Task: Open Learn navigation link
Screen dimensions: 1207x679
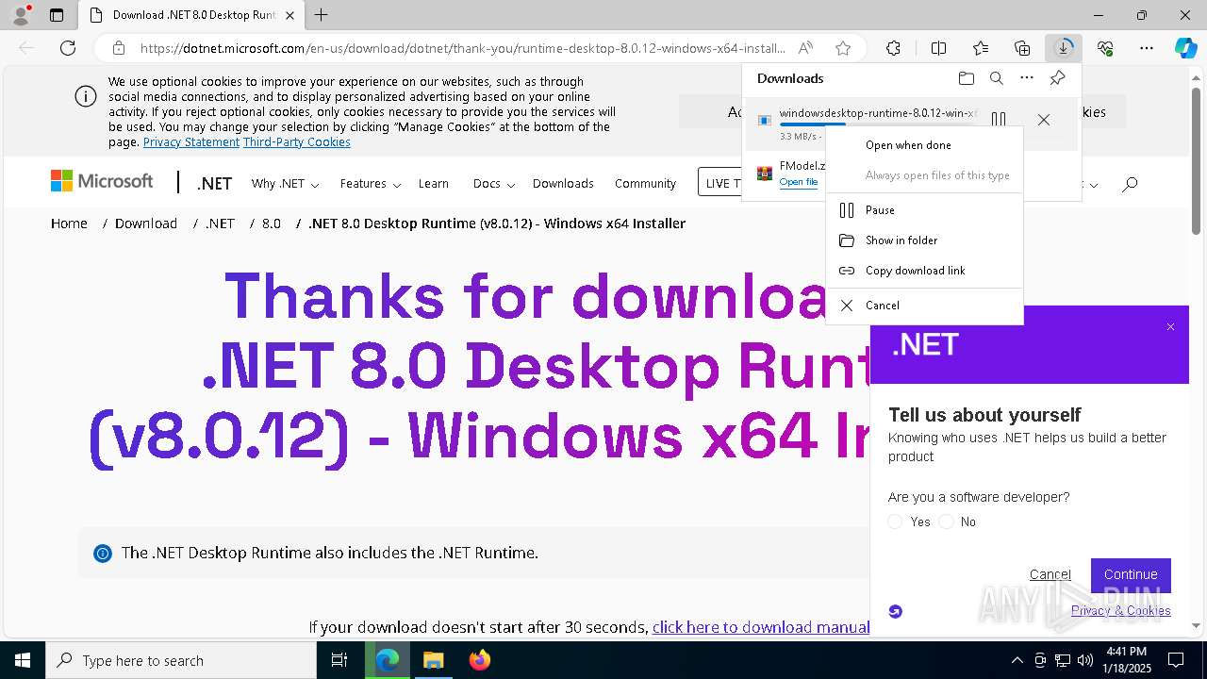Action: point(434,184)
